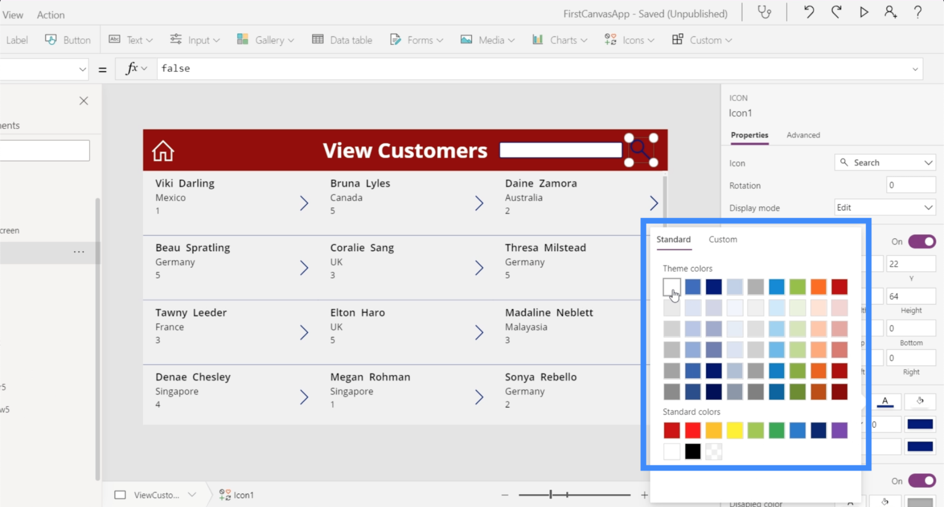Click the search text box in header

coord(561,150)
